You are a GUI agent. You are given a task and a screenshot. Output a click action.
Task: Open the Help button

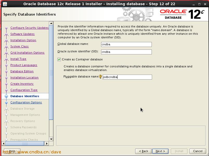point(12,151)
